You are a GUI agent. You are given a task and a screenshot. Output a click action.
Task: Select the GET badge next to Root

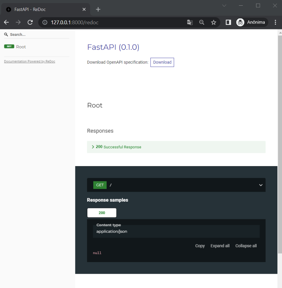pos(9,47)
